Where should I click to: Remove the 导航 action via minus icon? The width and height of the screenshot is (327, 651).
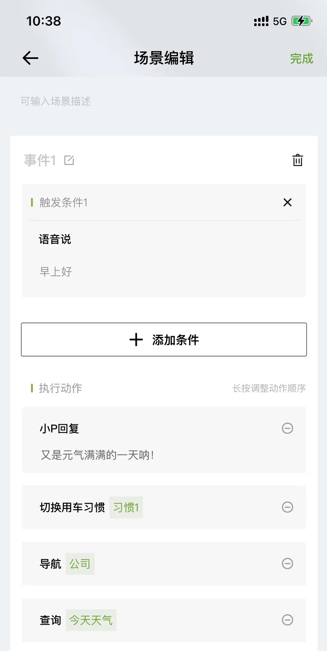click(x=287, y=563)
